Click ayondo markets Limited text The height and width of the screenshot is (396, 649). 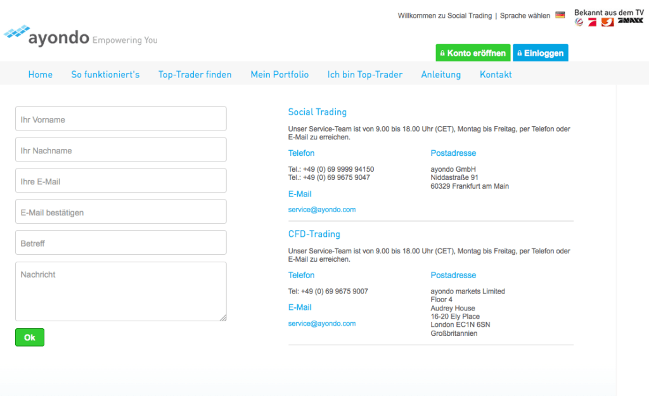click(467, 291)
